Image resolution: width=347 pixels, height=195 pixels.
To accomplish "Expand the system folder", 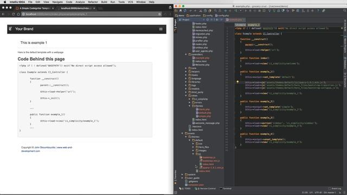I will click(182, 174).
